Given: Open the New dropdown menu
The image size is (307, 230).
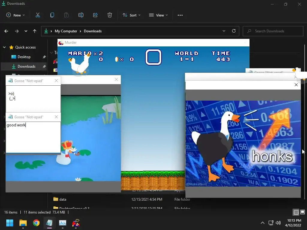Looking at the screenshot, I should tap(16, 15).
